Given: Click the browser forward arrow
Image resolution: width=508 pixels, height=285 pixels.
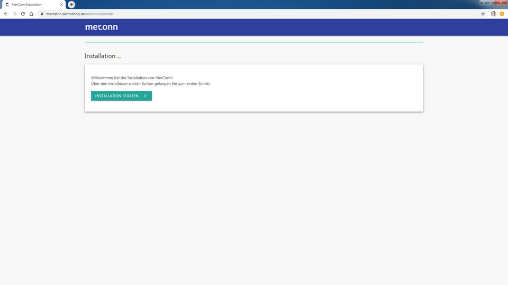Looking at the screenshot, I should (x=14, y=14).
